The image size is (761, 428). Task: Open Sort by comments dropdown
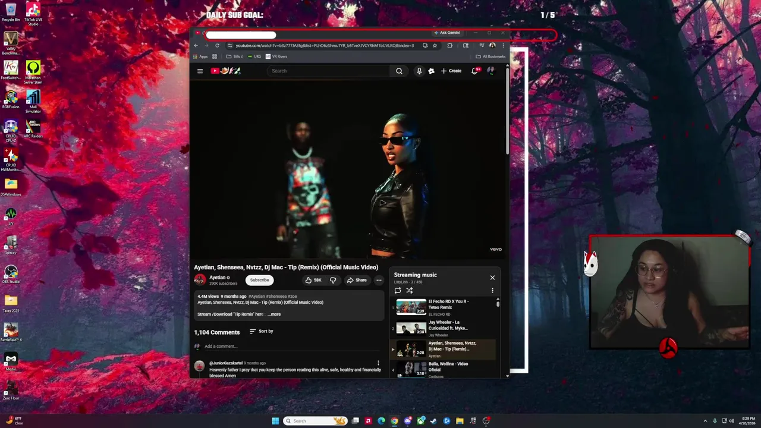tap(262, 331)
